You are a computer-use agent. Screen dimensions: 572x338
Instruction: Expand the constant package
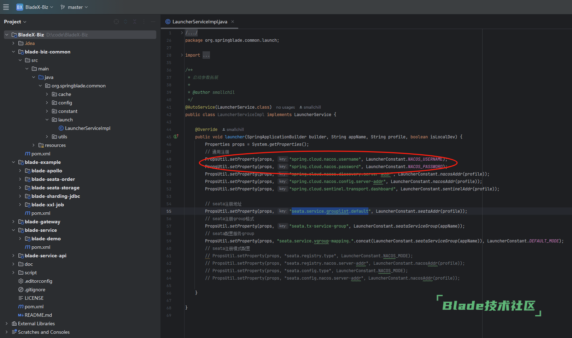[47, 111]
